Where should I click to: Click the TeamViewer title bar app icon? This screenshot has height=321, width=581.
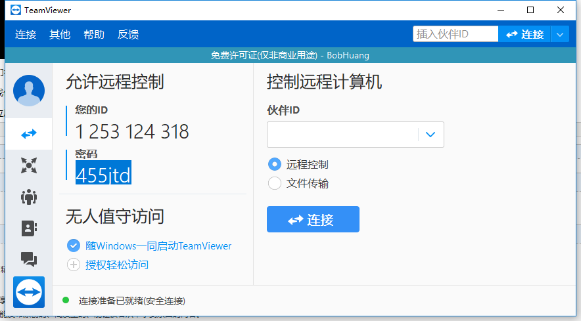(x=16, y=10)
